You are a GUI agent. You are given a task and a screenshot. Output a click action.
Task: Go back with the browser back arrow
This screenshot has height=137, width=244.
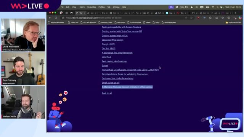tap(50, 18)
